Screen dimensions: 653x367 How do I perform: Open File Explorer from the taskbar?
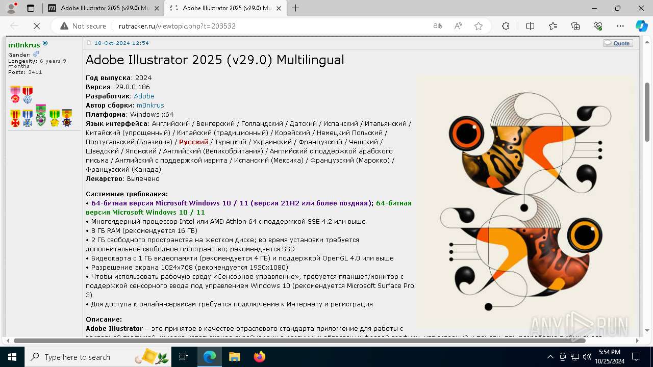[x=234, y=357]
